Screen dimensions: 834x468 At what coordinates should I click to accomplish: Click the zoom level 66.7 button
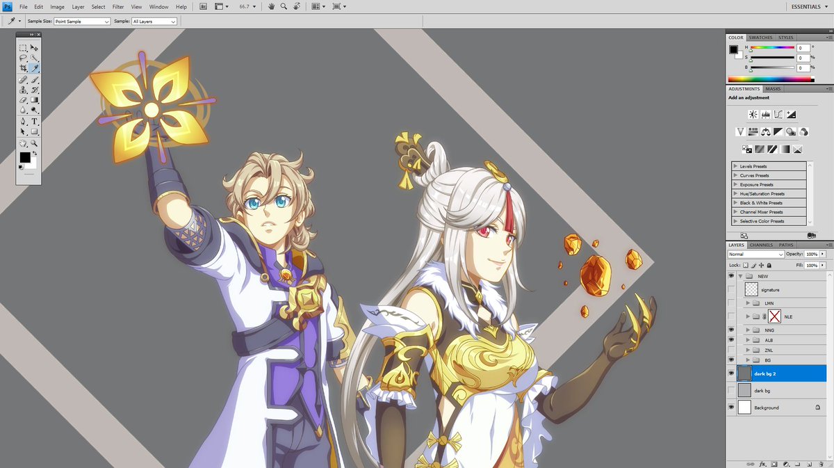[x=247, y=6]
